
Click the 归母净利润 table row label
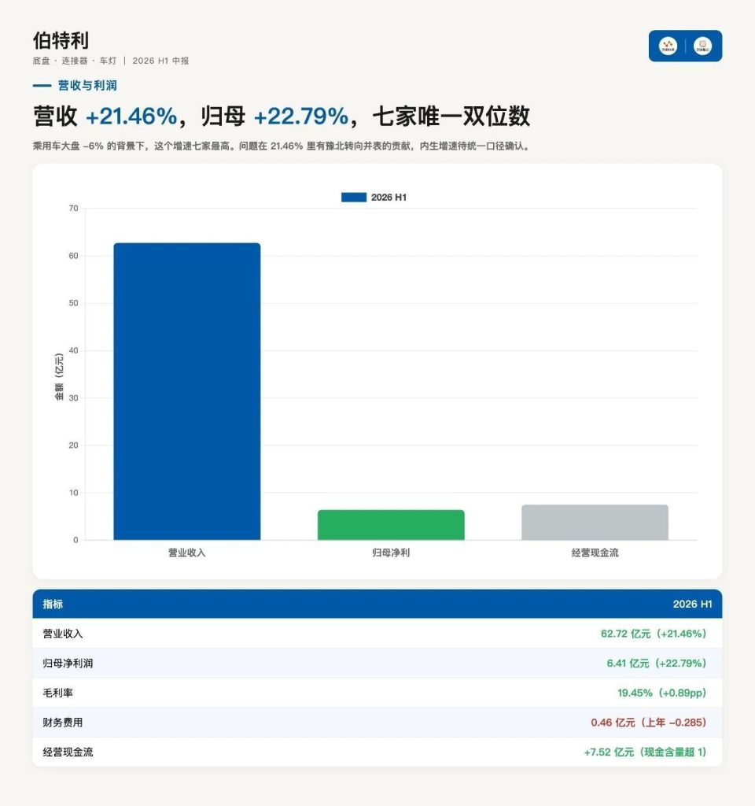[68, 663]
